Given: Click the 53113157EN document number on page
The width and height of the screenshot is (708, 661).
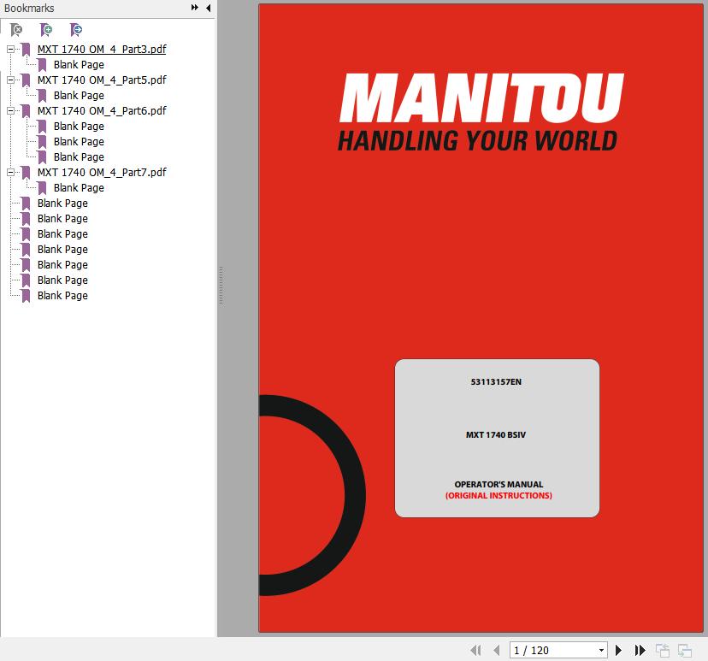Looking at the screenshot, I should [496, 382].
